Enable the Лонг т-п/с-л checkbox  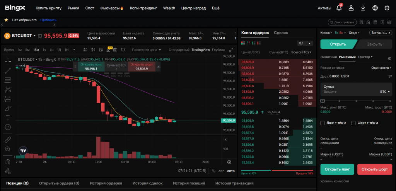coord(323,123)
